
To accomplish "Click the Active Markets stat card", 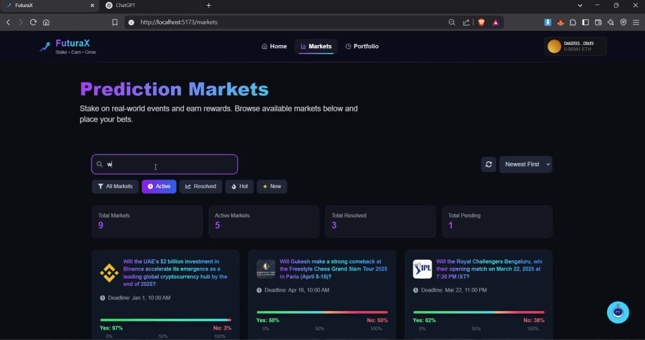I will pyautogui.click(x=264, y=222).
